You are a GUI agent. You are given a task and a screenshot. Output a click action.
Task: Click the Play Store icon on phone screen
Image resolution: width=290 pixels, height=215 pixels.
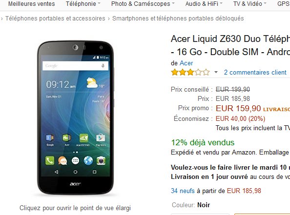click(x=101, y=138)
